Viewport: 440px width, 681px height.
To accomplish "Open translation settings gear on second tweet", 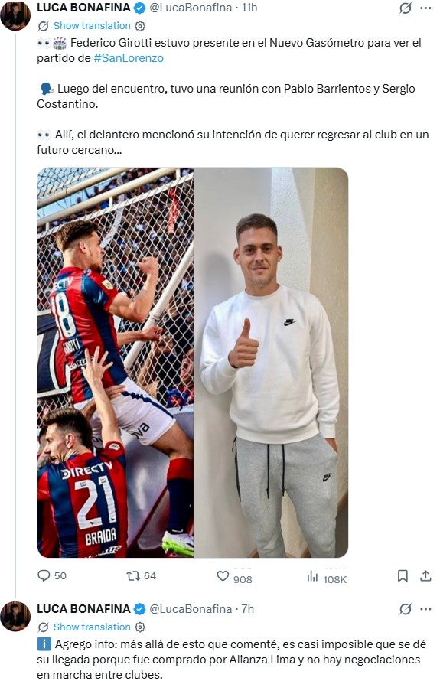I will point(140,627).
